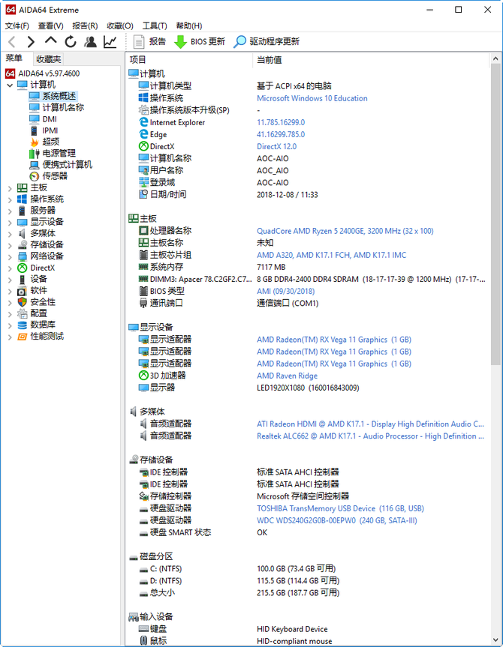Screen dimensions: 503x647
Task: Select the Internet Explorer row
Action: 308,122
